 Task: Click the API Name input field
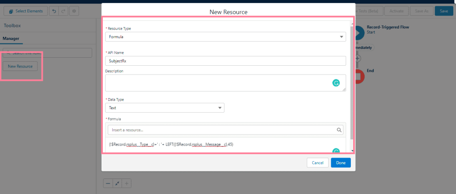tap(225, 61)
